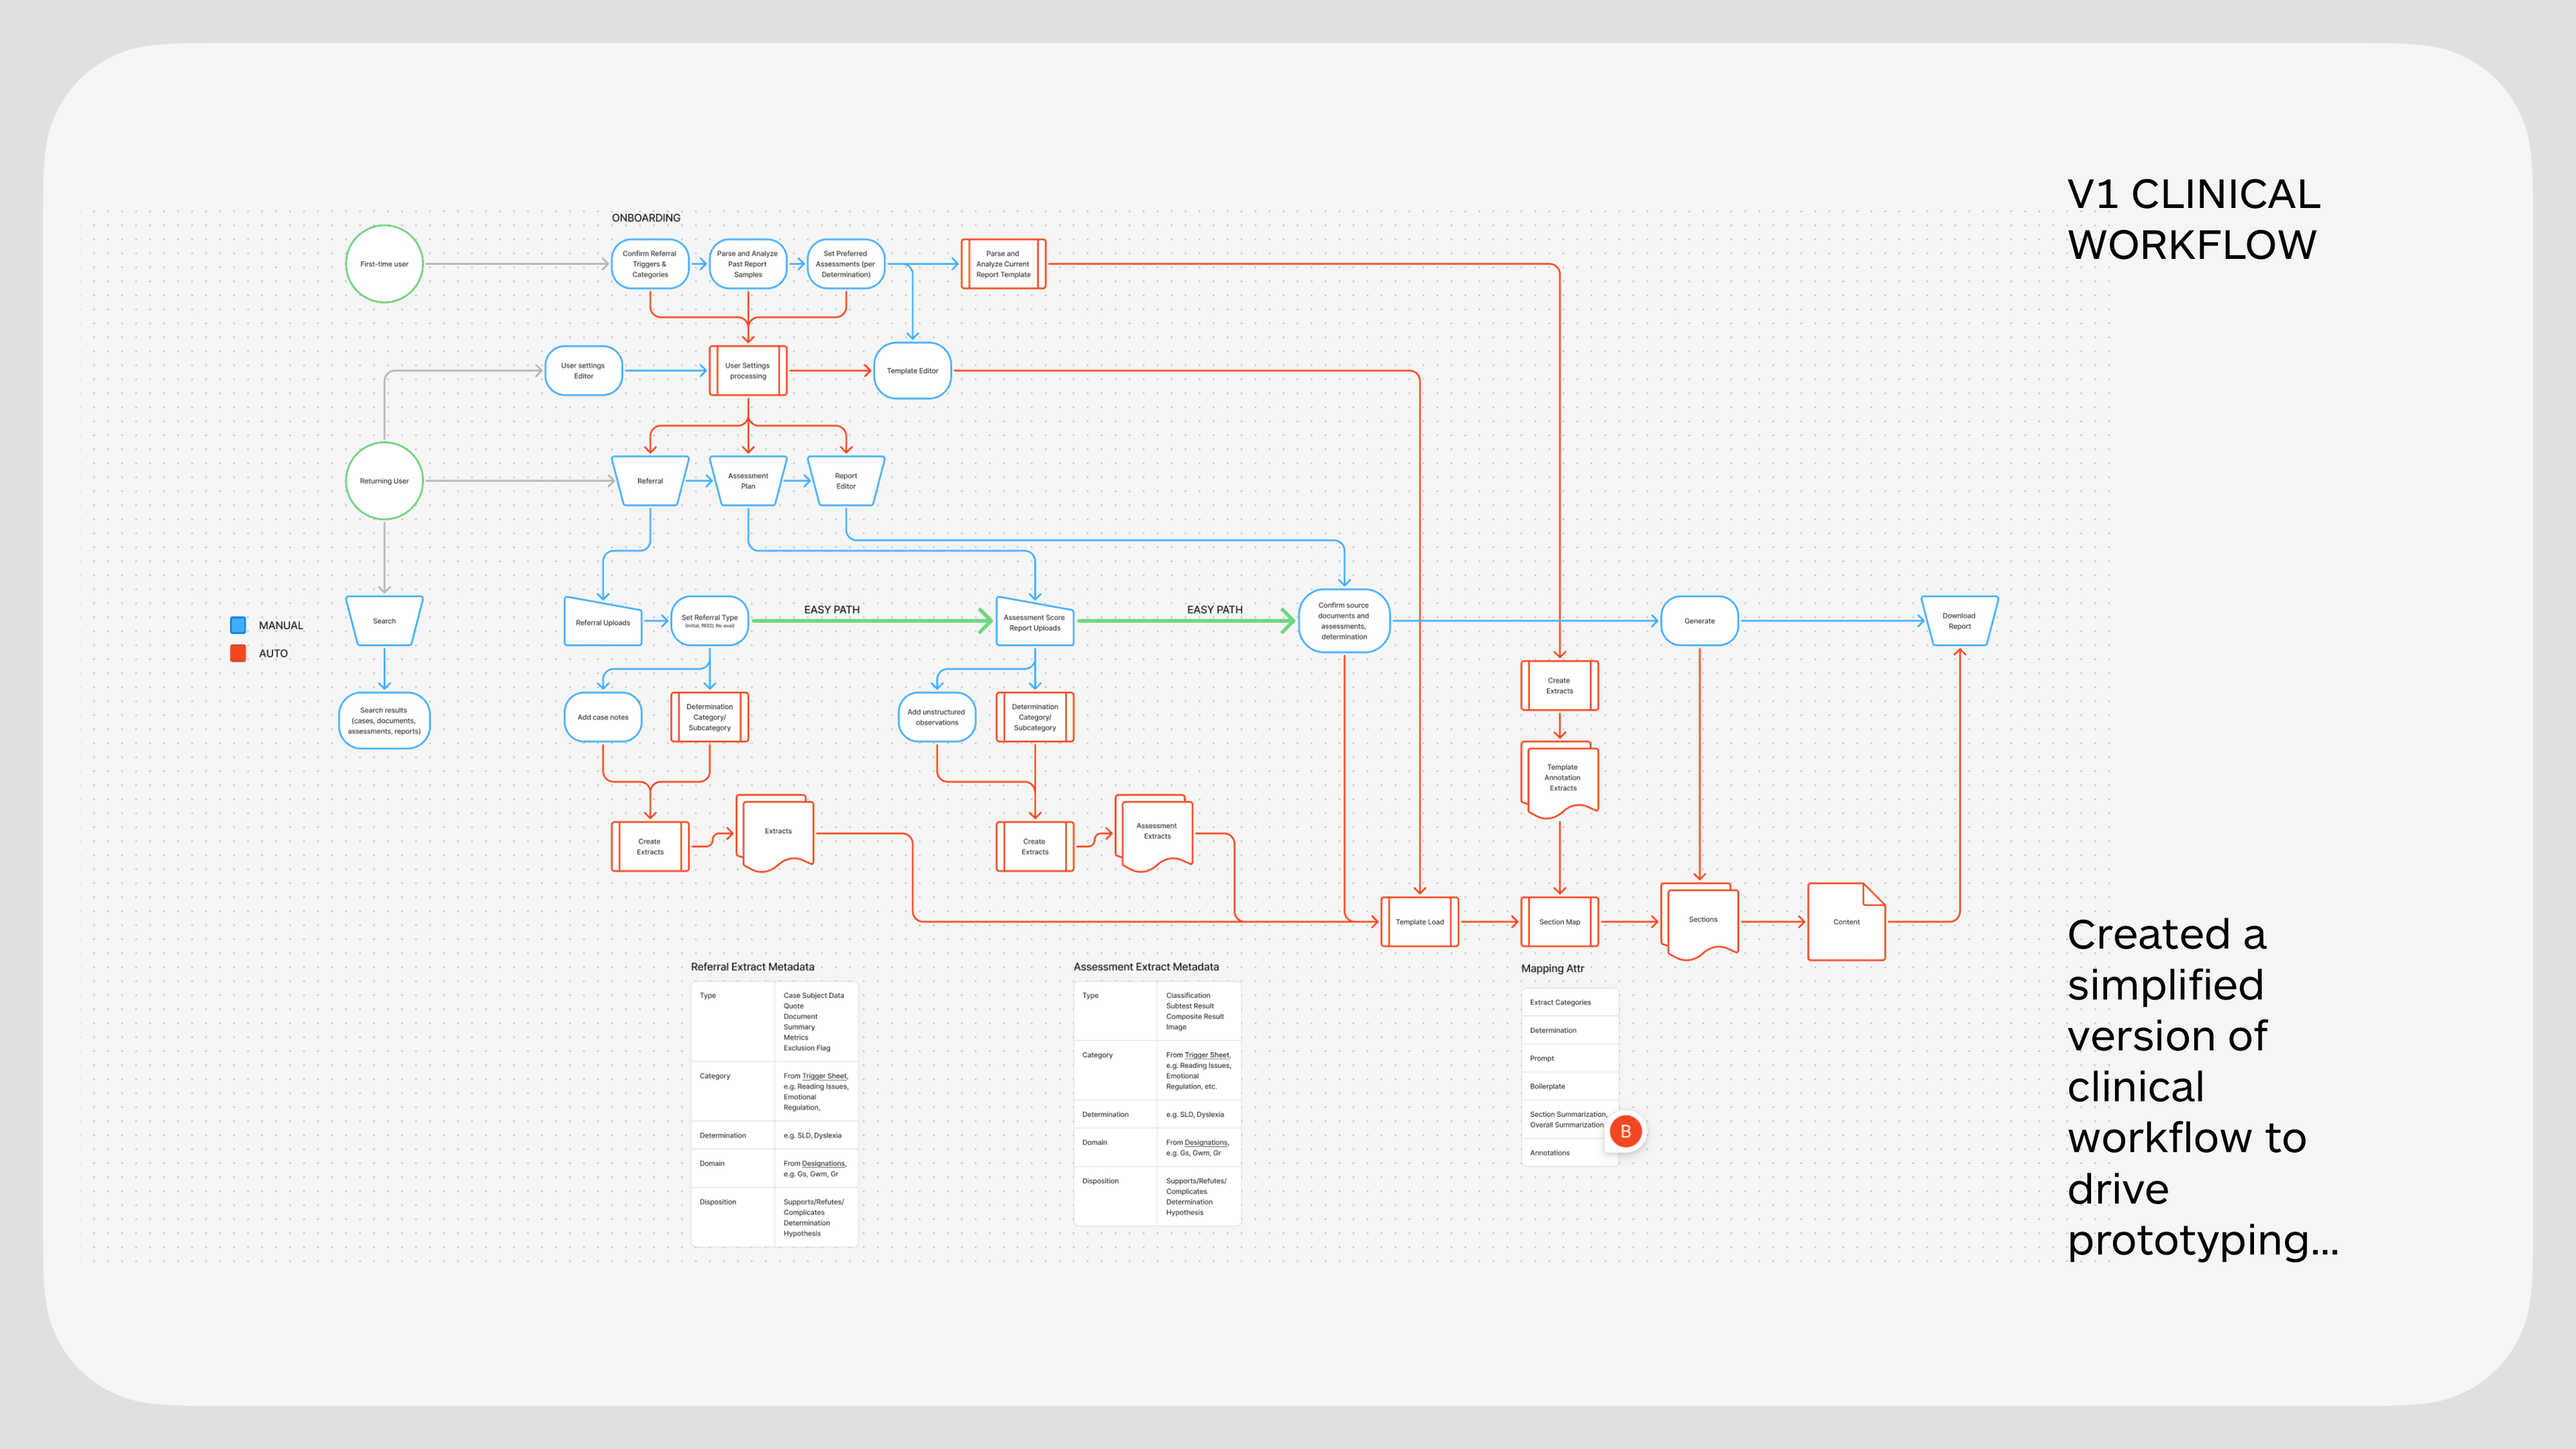The width and height of the screenshot is (2576, 1449).
Task: Open the Set Referral Type node
Action: pos(709,620)
